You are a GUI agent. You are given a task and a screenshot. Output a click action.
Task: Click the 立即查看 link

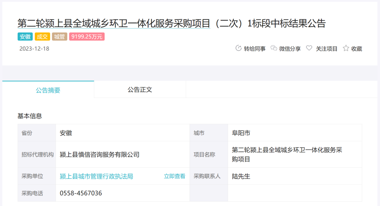[x=175, y=176]
